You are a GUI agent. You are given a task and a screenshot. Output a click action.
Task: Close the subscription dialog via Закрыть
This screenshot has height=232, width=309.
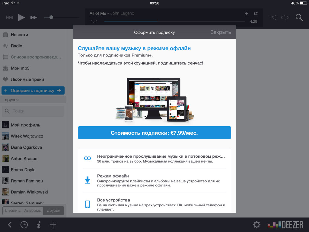coord(220,32)
